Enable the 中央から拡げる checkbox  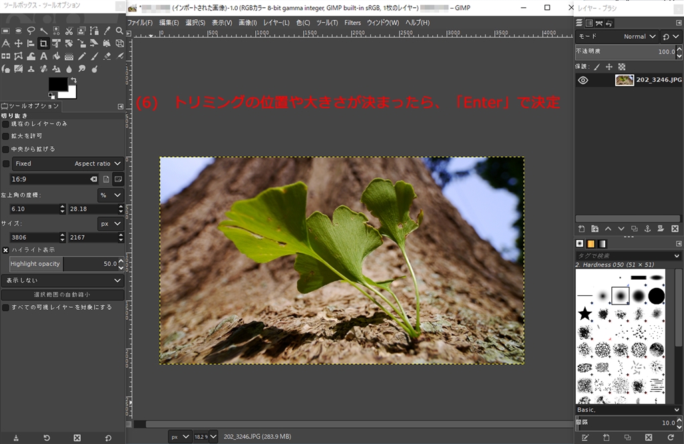(6, 149)
